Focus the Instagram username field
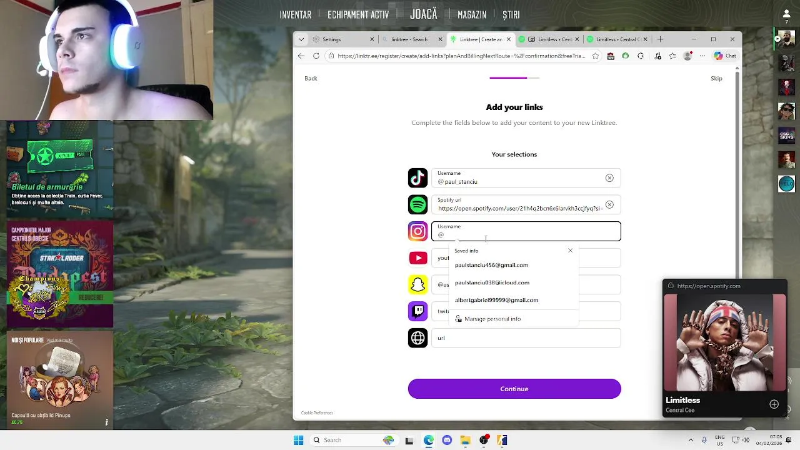Viewport: 800px width, 450px height. (526, 231)
